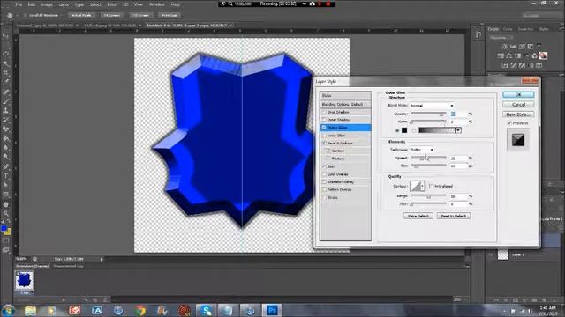Click the New Style button

tap(518, 114)
